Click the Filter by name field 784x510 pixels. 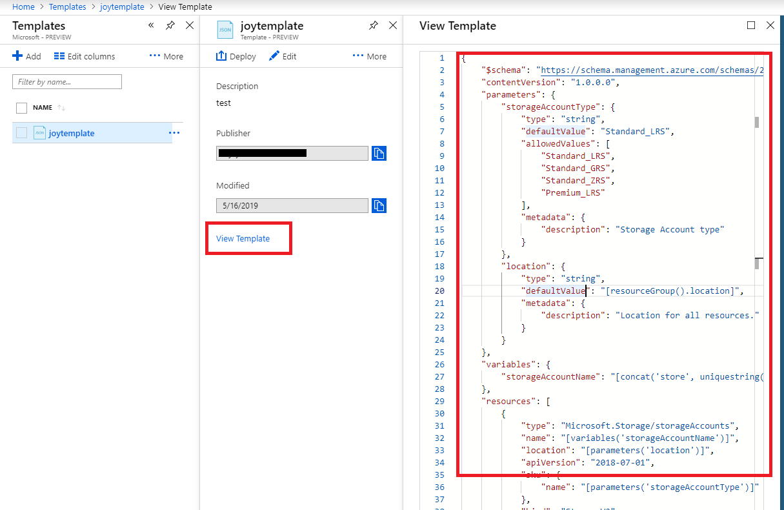tap(66, 81)
